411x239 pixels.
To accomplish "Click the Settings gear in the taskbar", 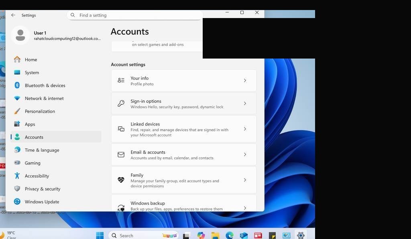I will tap(301, 235).
